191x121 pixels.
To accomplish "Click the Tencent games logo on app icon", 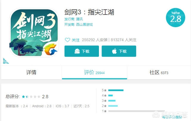I will pos(50,50).
